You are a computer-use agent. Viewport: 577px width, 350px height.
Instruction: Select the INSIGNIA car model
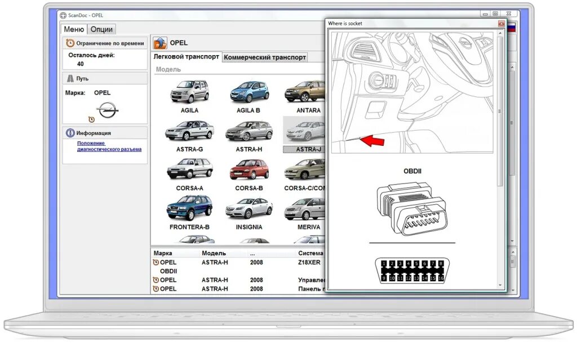click(248, 214)
